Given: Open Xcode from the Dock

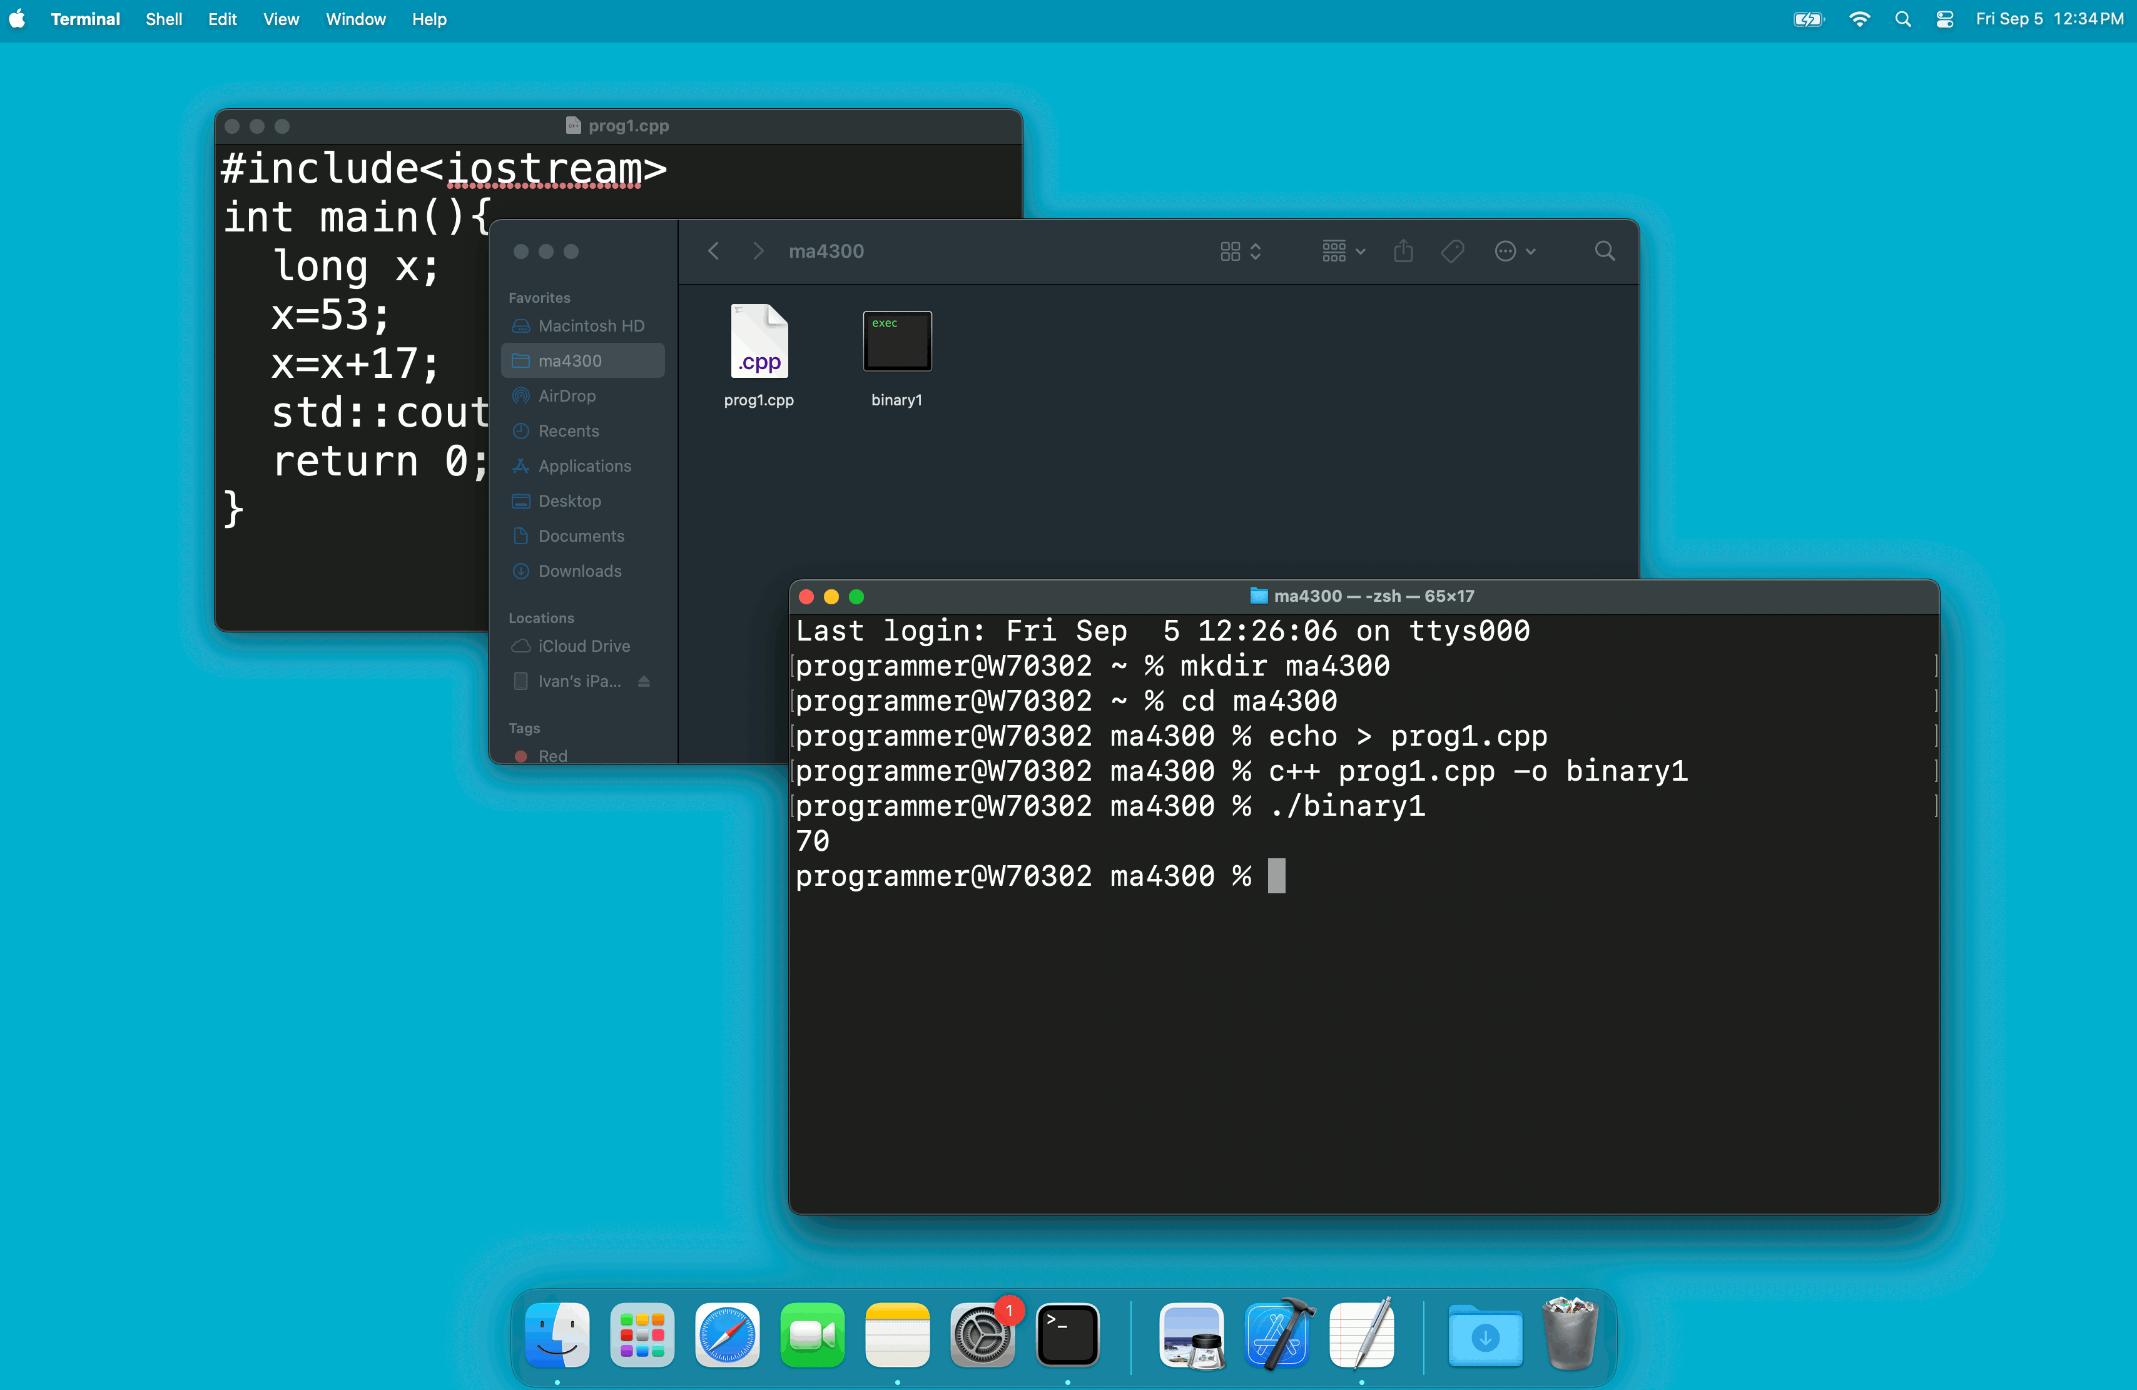Looking at the screenshot, I should pyautogui.click(x=1279, y=1335).
